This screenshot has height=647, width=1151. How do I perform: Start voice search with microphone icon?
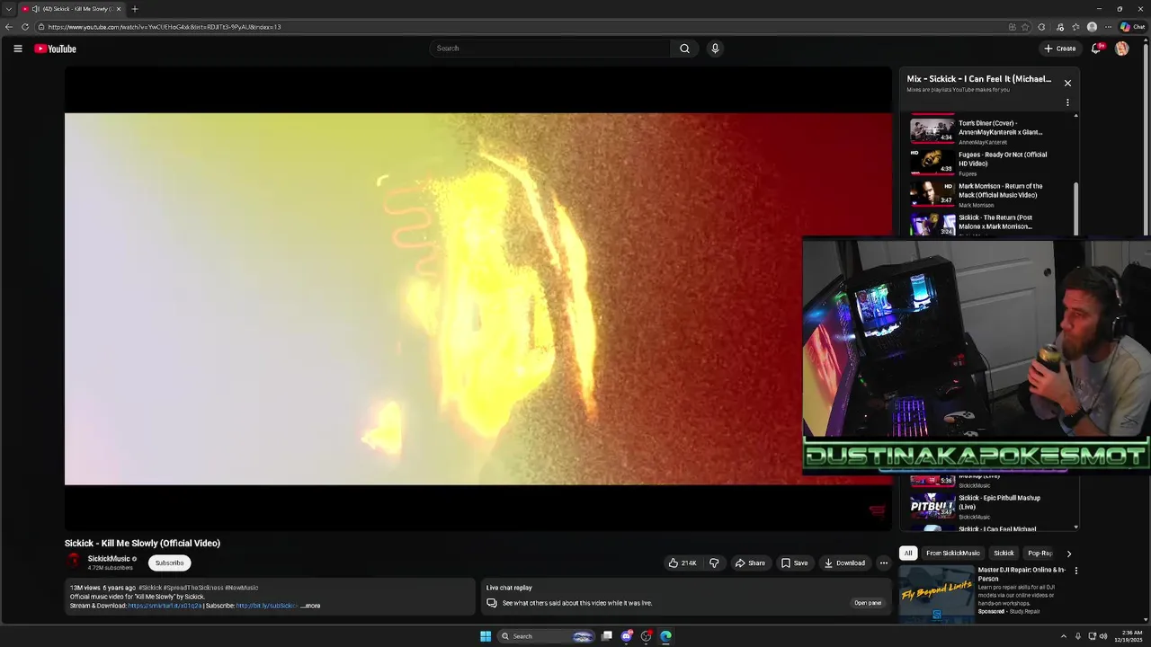(715, 49)
